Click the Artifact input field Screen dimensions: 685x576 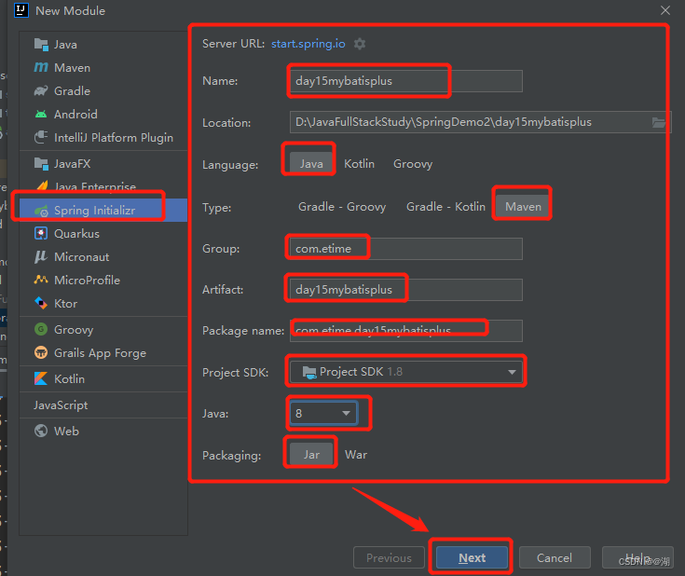(405, 290)
